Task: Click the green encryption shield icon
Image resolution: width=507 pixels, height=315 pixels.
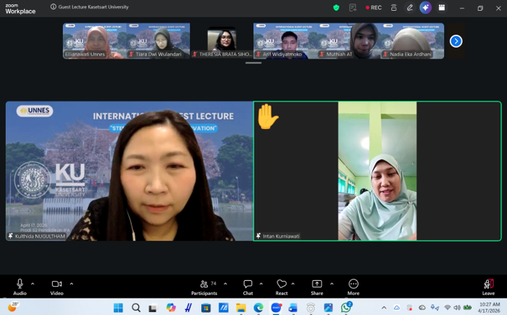Action: click(x=336, y=7)
